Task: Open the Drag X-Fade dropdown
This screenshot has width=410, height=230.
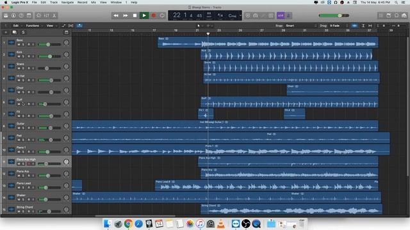Action: point(339,26)
